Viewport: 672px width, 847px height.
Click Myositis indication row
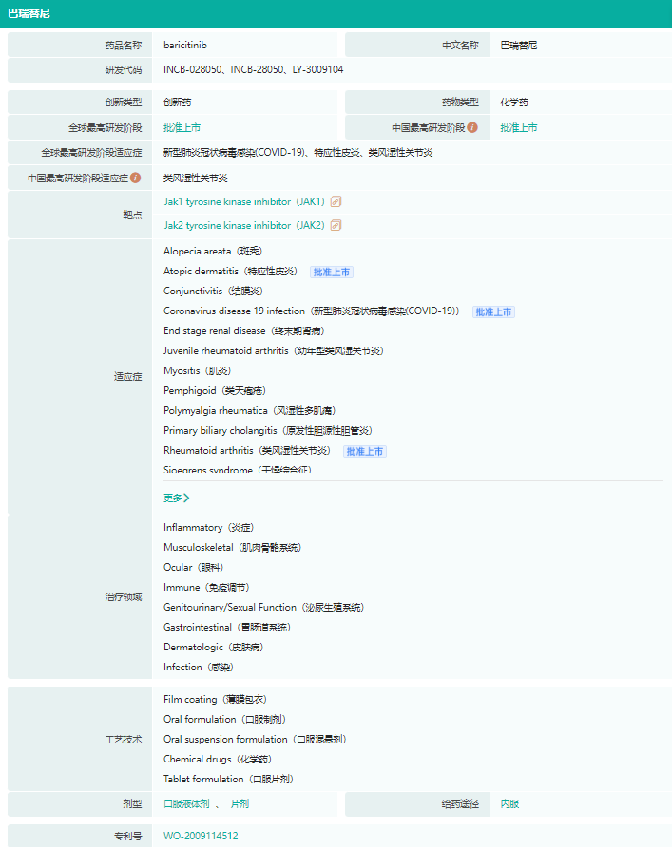197,371
